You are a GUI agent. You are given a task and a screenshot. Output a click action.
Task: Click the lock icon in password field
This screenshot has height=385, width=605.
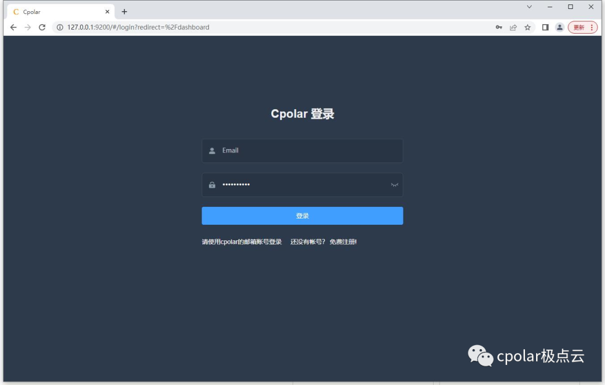pos(212,185)
